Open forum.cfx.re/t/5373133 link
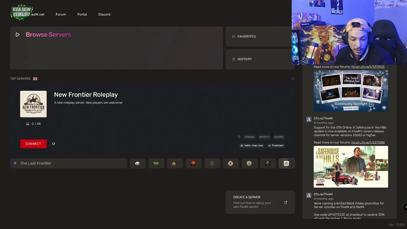The height and width of the screenshot is (229, 407). (x=368, y=67)
